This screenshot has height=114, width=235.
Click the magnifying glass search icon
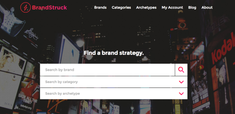click(x=181, y=70)
